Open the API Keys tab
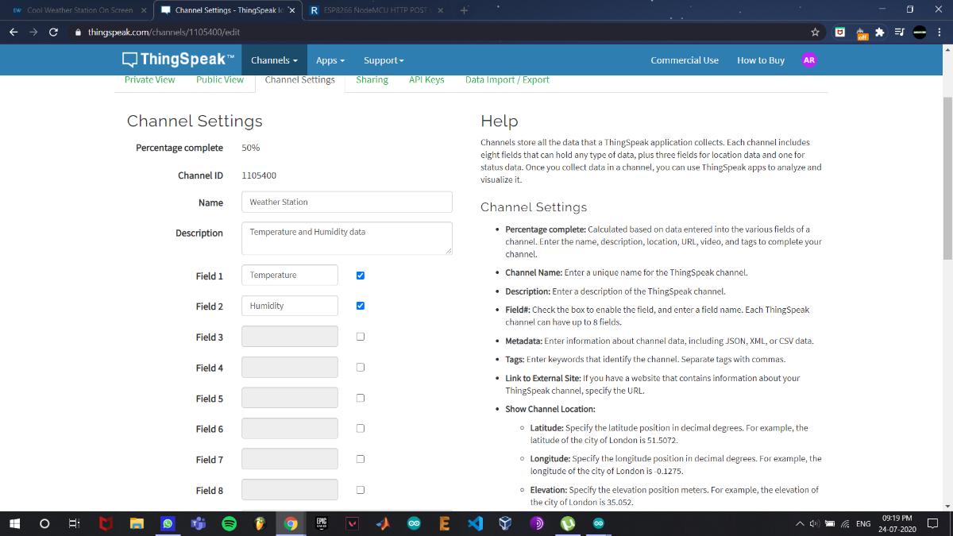Image resolution: width=953 pixels, height=536 pixels. pyautogui.click(x=426, y=79)
